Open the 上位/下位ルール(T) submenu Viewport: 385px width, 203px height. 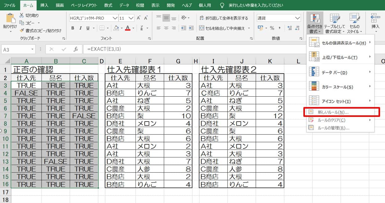tap(340, 57)
